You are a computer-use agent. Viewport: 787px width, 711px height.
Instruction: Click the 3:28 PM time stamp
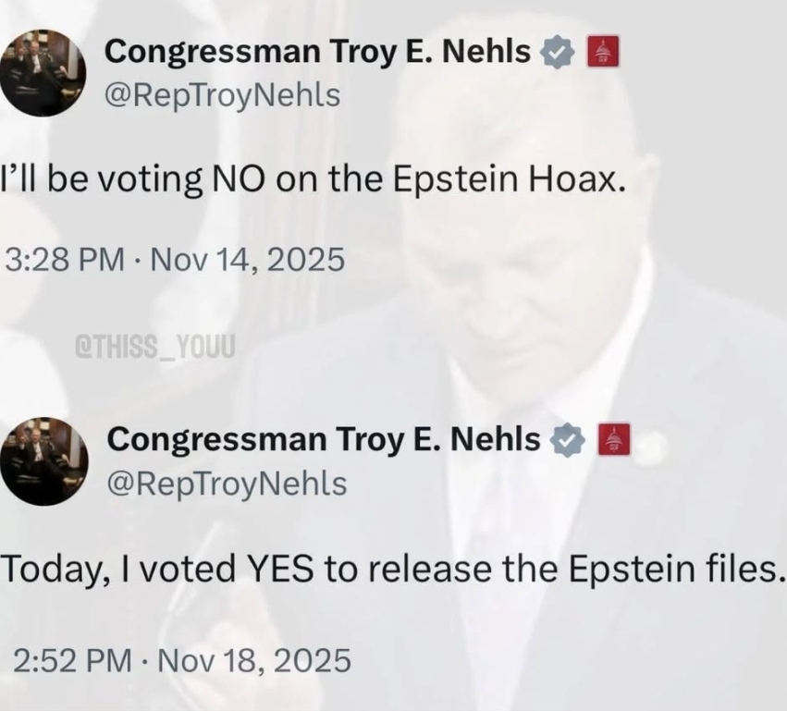click(x=64, y=260)
